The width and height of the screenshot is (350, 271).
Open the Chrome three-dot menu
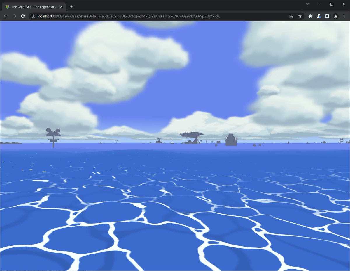pyautogui.click(x=344, y=16)
